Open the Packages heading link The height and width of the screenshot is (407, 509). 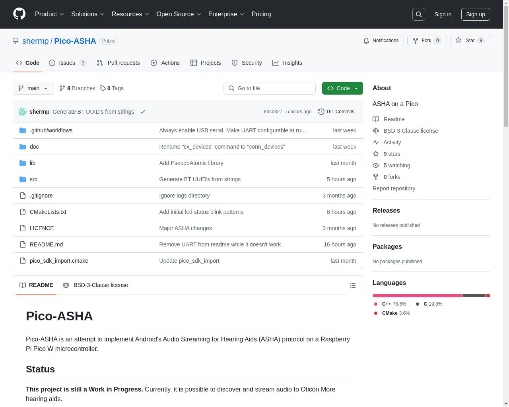coord(387,247)
